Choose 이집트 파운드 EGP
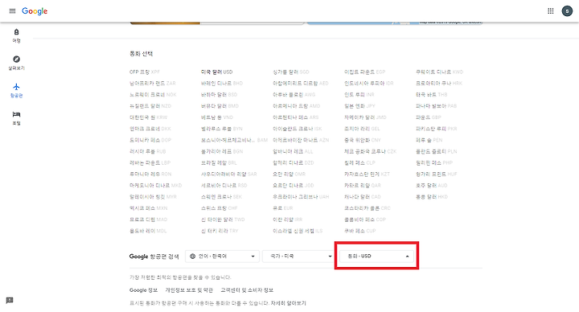The width and height of the screenshot is (579, 312). 364,72
